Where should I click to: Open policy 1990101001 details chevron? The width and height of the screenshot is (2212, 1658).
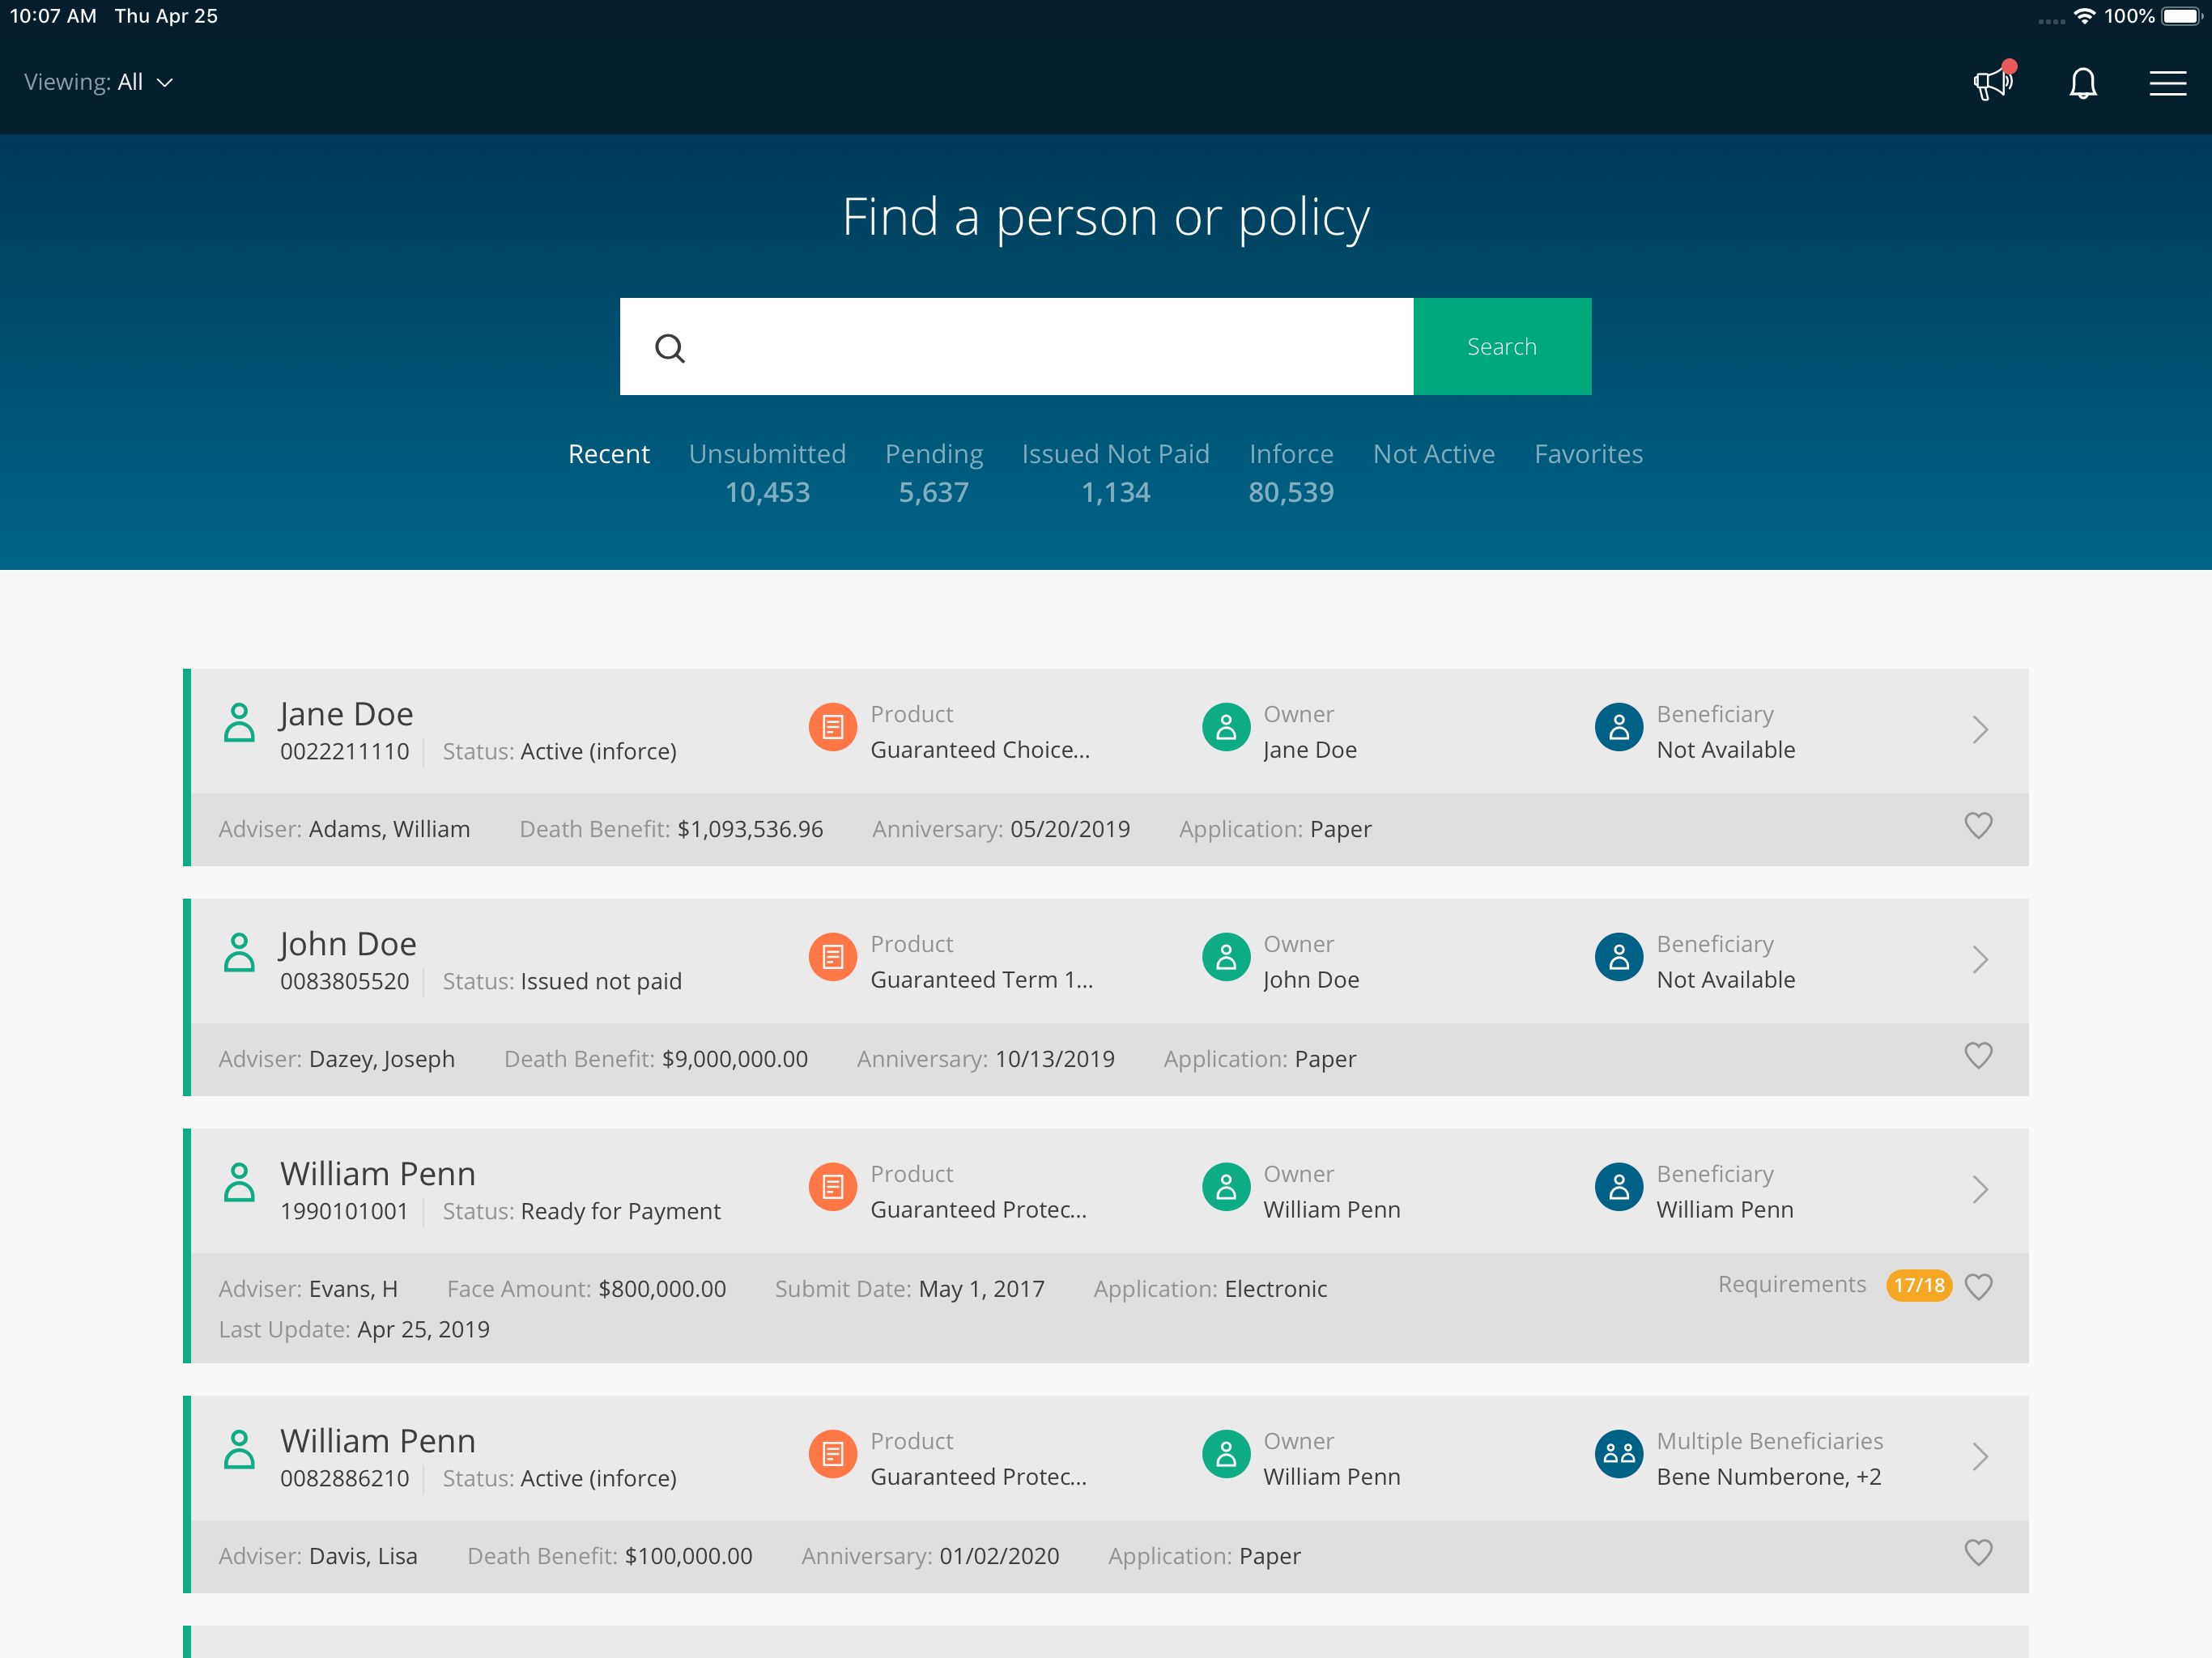[x=1980, y=1189]
